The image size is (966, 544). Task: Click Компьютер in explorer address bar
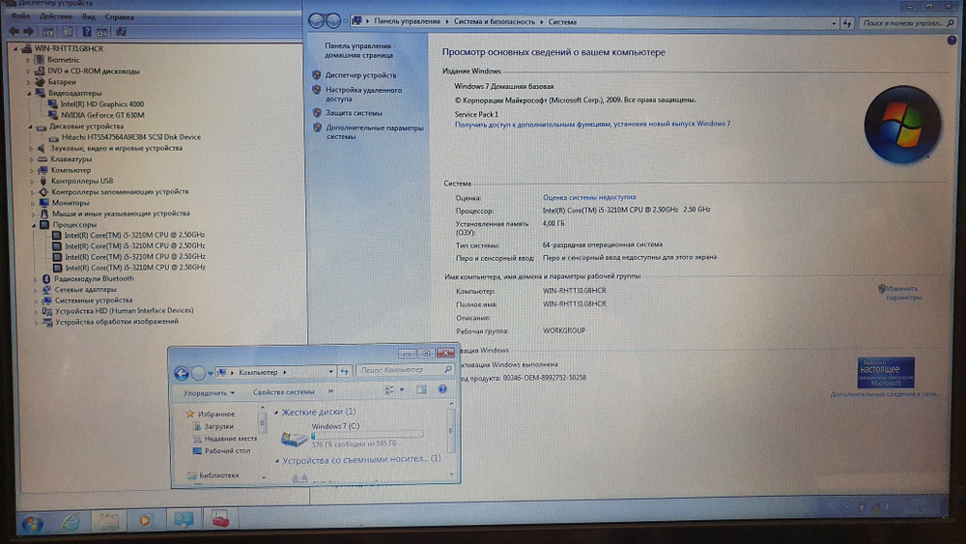click(x=258, y=372)
